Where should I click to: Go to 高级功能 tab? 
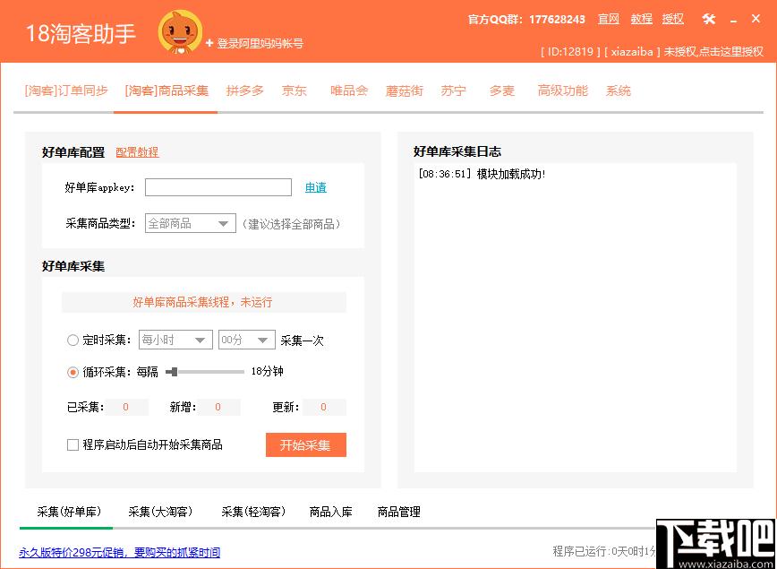pos(563,91)
